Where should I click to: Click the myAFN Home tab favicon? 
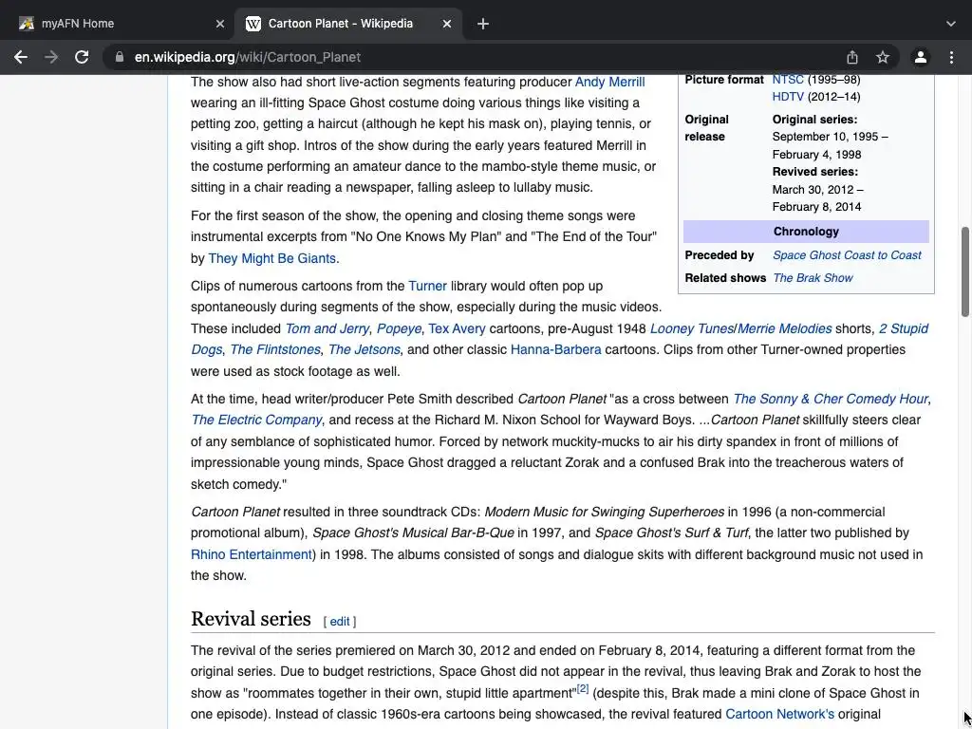click(26, 24)
